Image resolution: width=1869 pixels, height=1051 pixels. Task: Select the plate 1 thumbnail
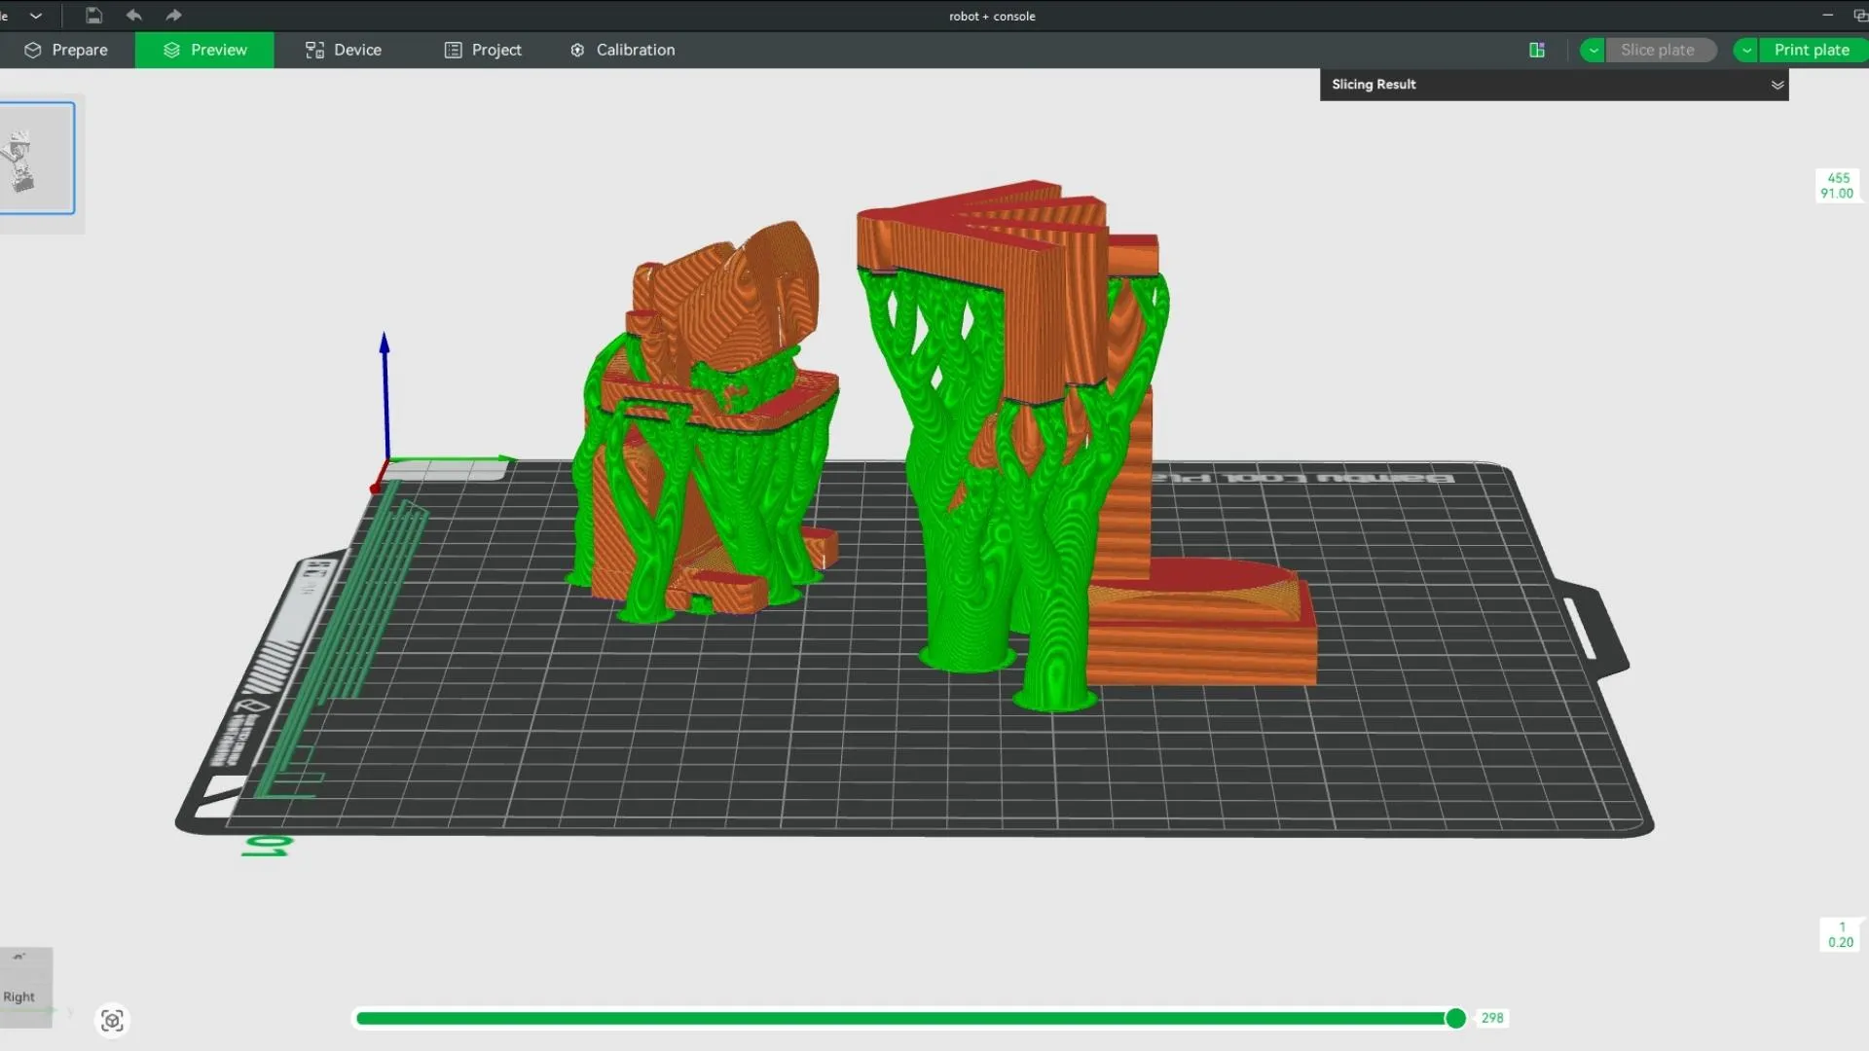tap(36, 158)
